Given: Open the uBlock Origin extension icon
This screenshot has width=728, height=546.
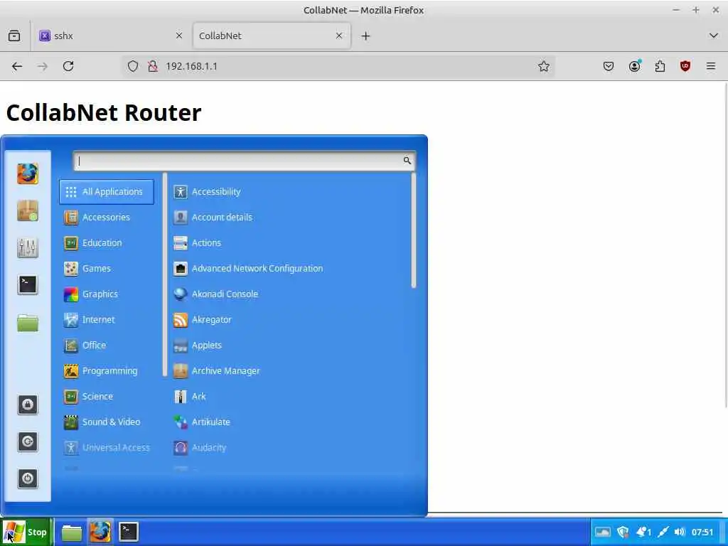Looking at the screenshot, I should pyautogui.click(x=685, y=66).
